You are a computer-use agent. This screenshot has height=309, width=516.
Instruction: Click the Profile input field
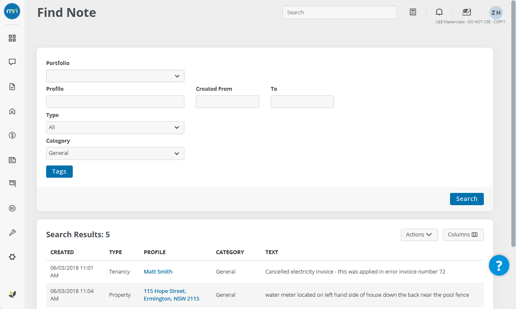(115, 102)
